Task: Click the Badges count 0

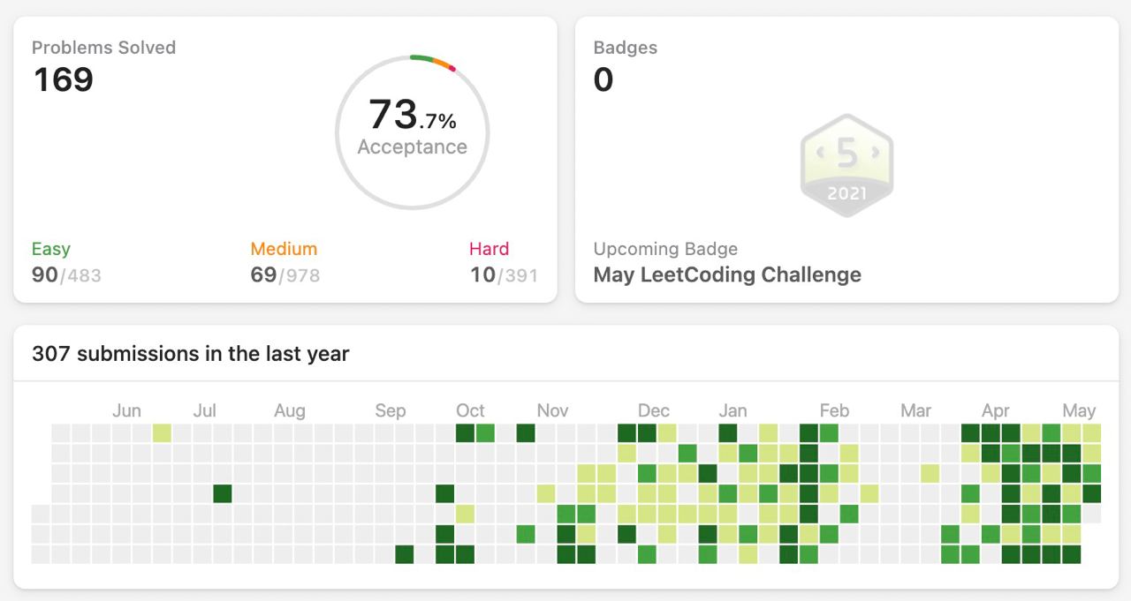Action: point(603,79)
